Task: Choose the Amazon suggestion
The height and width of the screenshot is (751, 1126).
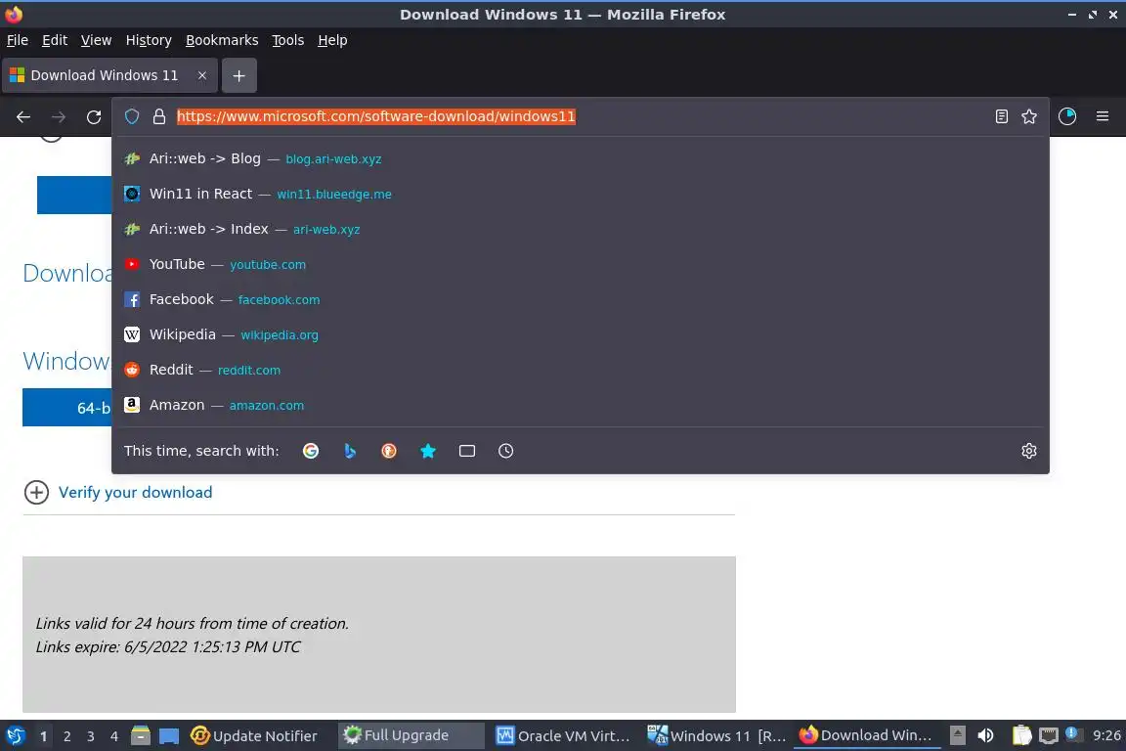Action: 581,405
